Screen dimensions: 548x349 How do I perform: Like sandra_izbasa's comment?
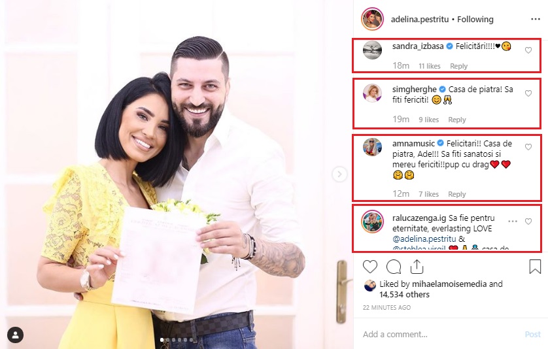point(528,50)
